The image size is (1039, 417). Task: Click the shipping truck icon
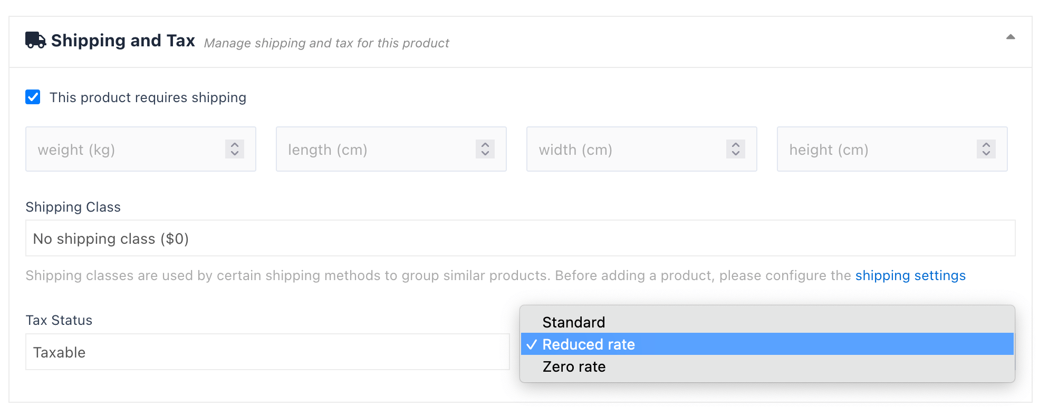35,41
